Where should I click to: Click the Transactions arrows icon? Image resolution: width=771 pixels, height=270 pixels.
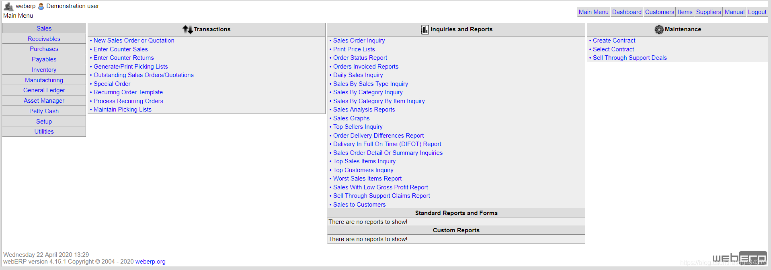click(188, 29)
